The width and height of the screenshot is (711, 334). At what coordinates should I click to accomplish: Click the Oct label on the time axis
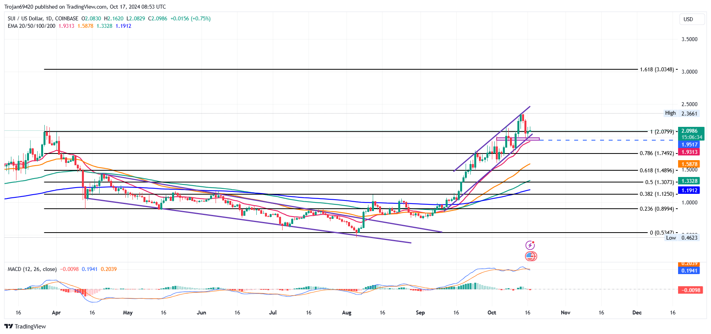[x=492, y=312]
